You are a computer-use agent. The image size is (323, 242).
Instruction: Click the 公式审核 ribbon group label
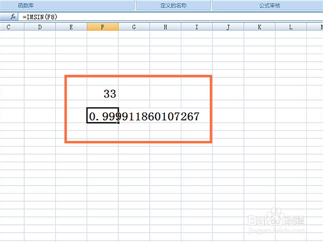270,5
